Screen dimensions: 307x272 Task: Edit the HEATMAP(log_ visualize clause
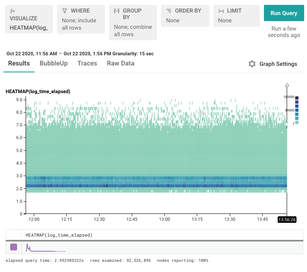coord(28,28)
